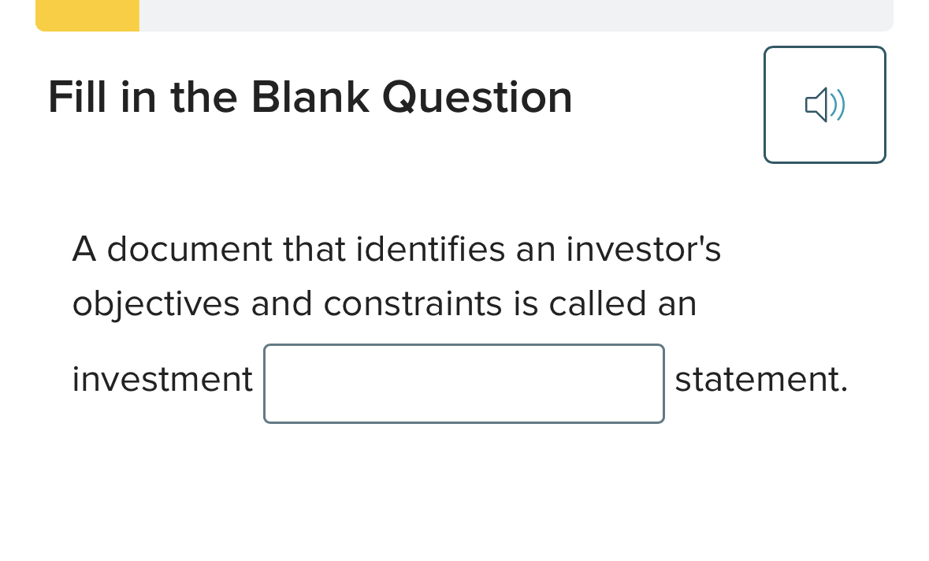Click the word 'investment' in the question
This screenshot has width=929, height=561.
click(x=162, y=379)
